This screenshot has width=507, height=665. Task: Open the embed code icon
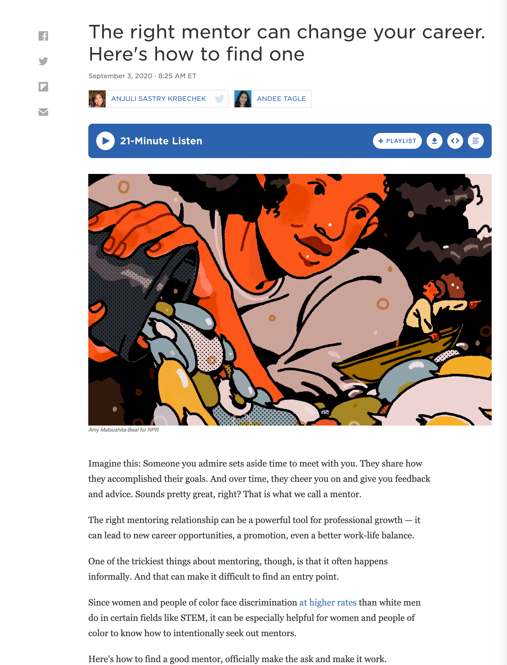(x=455, y=141)
